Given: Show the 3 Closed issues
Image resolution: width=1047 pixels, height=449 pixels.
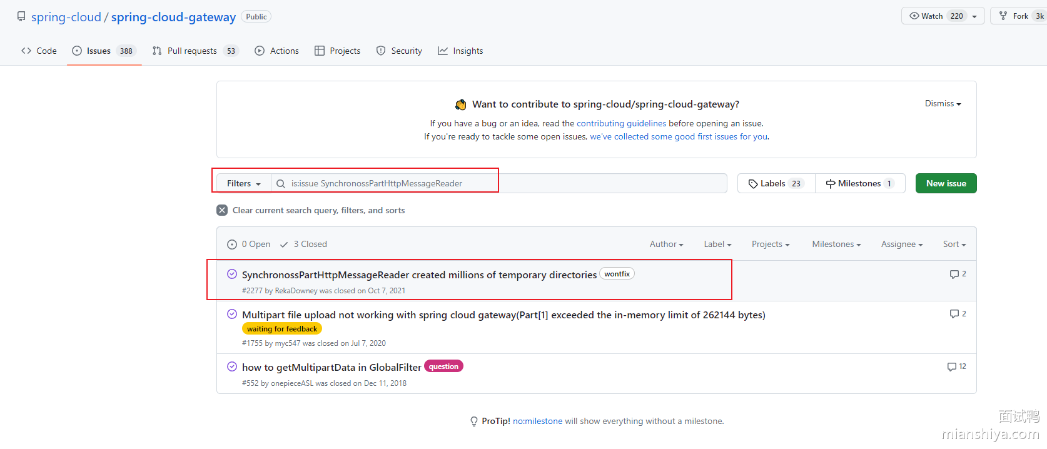Looking at the screenshot, I should [x=304, y=245].
